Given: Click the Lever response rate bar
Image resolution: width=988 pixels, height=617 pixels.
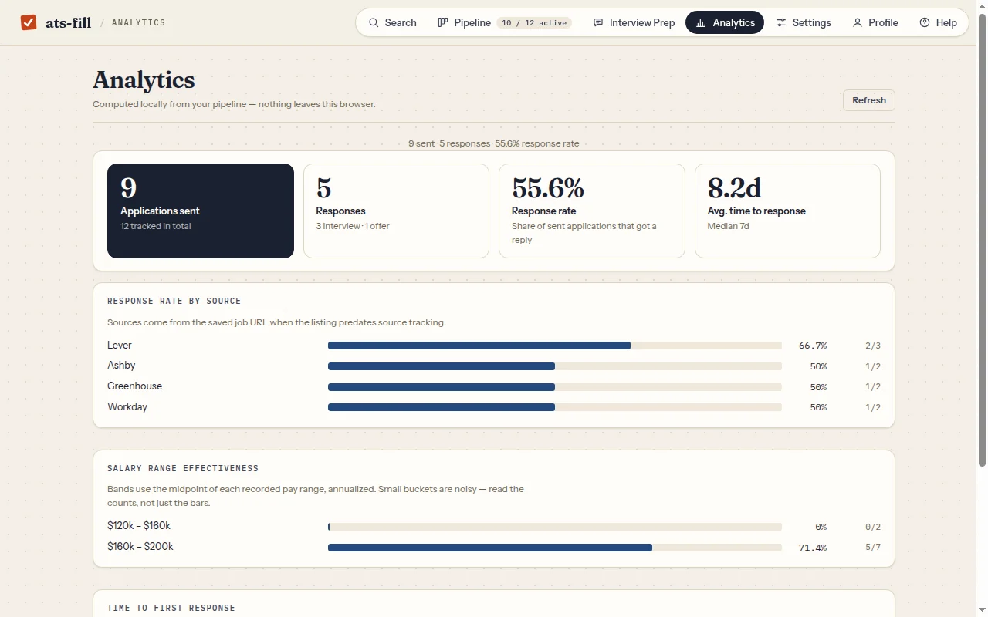Looking at the screenshot, I should [x=555, y=346].
